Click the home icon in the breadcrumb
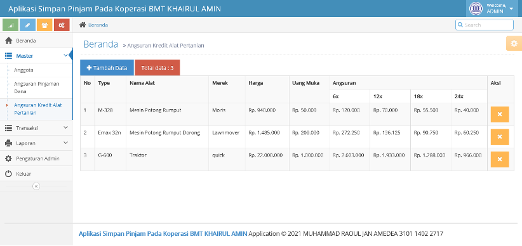The image size is (522, 246). coord(82,25)
